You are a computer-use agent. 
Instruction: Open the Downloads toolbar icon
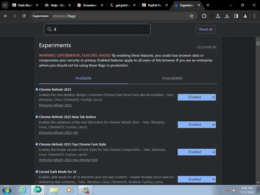click(x=227, y=16)
